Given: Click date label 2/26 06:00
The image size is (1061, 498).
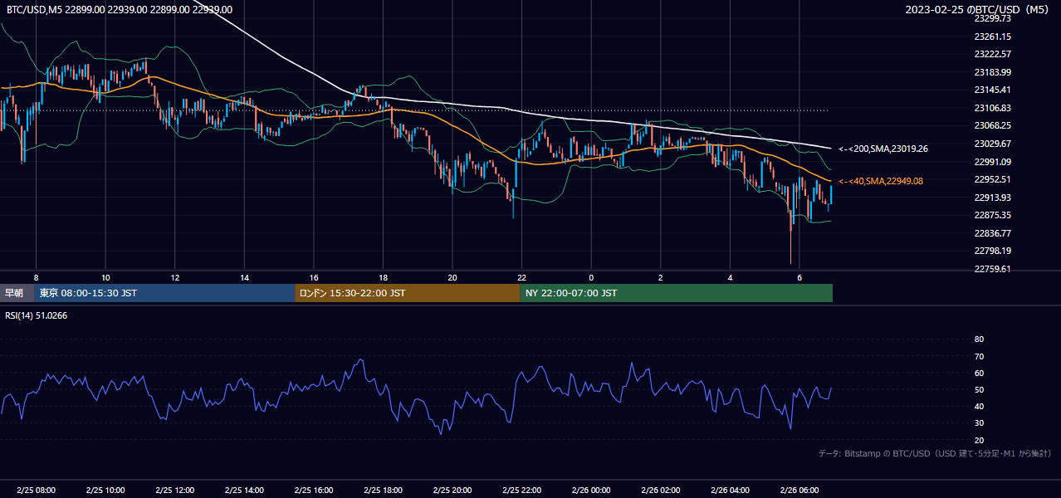Looking at the screenshot, I should point(799,490).
